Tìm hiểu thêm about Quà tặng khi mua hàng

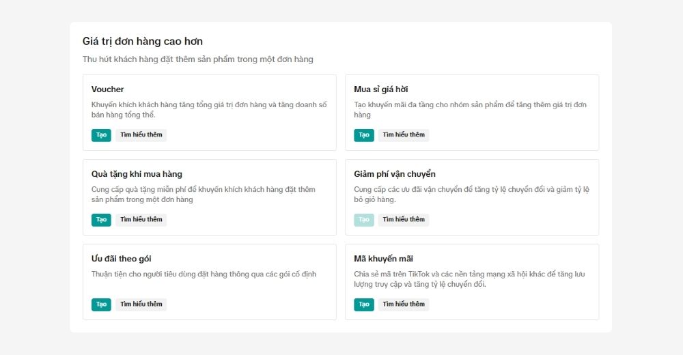pos(141,220)
